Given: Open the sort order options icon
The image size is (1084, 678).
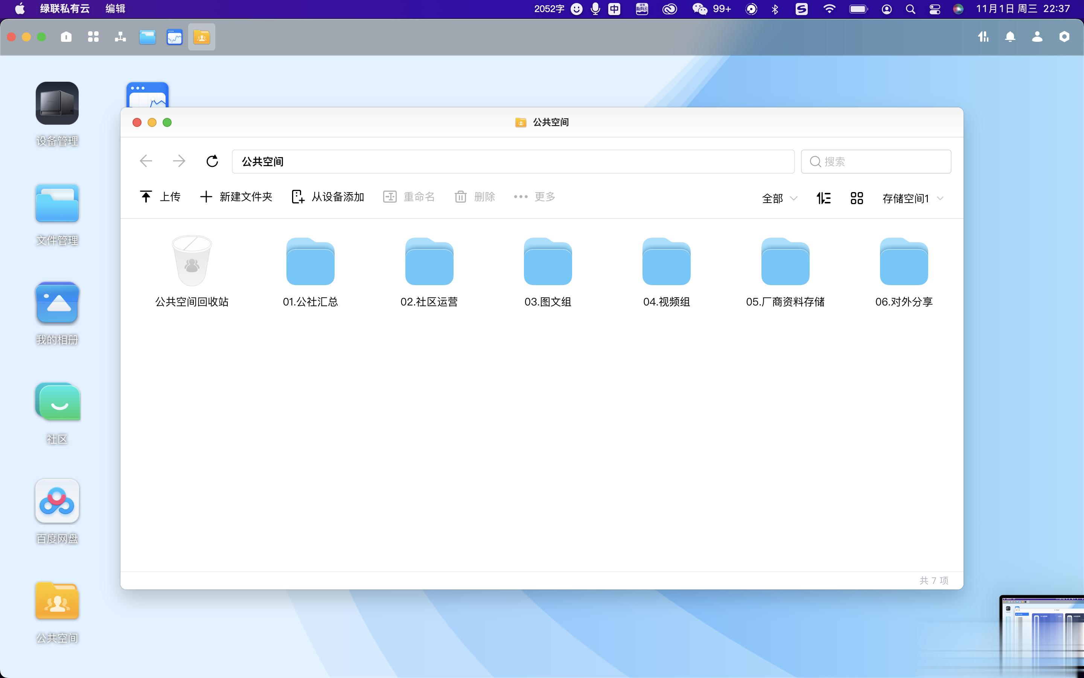Looking at the screenshot, I should [x=823, y=198].
